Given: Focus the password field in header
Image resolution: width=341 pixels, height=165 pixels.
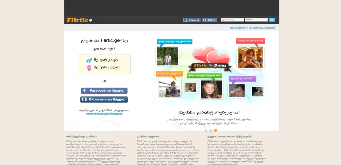Looking at the screenshot, I should 256,20.
